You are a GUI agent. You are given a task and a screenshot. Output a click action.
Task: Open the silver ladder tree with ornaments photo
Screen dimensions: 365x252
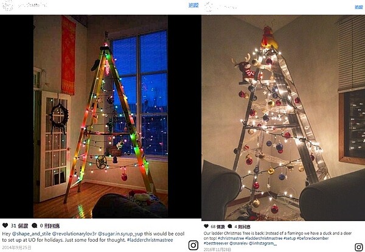[x=283, y=117]
